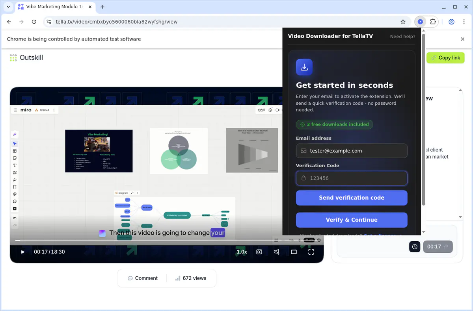Click the blue download icon in popup
473x311 pixels.
pos(304,67)
